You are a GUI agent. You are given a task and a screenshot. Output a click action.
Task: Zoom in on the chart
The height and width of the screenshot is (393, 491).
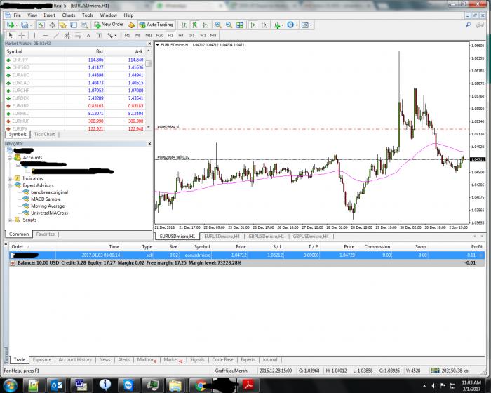click(218, 25)
